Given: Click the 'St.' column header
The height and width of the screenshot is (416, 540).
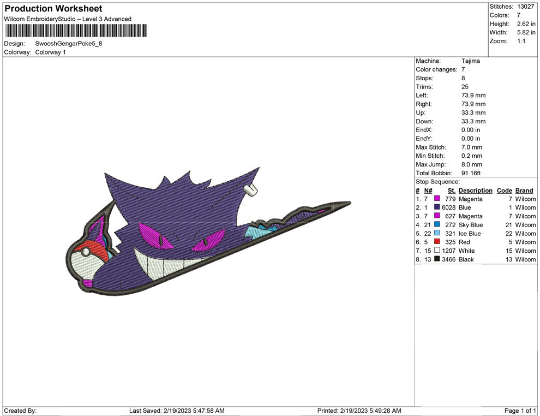Looking at the screenshot, I should [452, 191].
